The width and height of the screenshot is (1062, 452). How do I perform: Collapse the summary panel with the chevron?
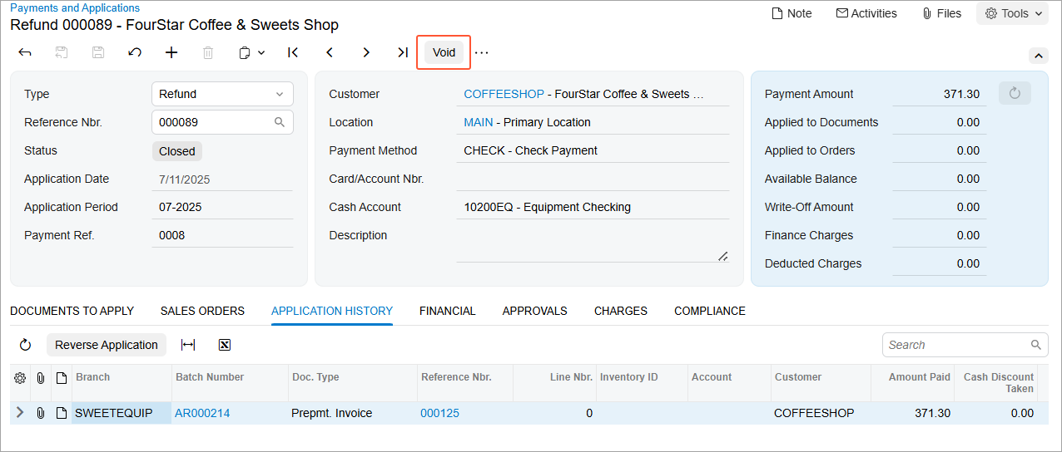[x=1038, y=56]
